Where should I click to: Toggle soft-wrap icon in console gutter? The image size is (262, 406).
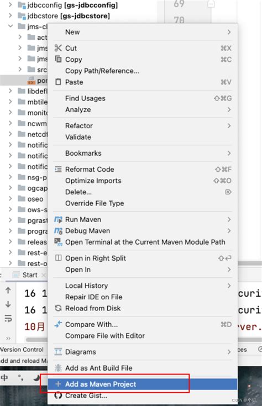[8, 318]
